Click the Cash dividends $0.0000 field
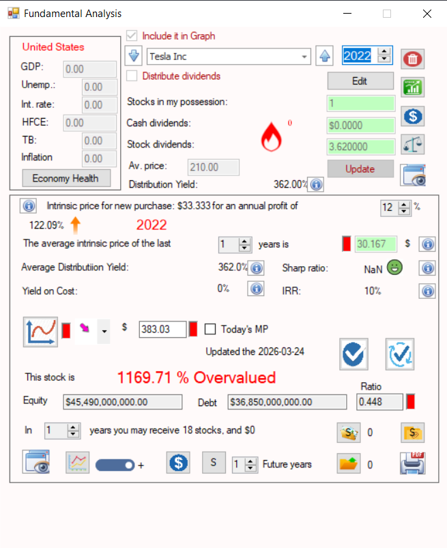The image size is (447, 548). click(361, 125)
